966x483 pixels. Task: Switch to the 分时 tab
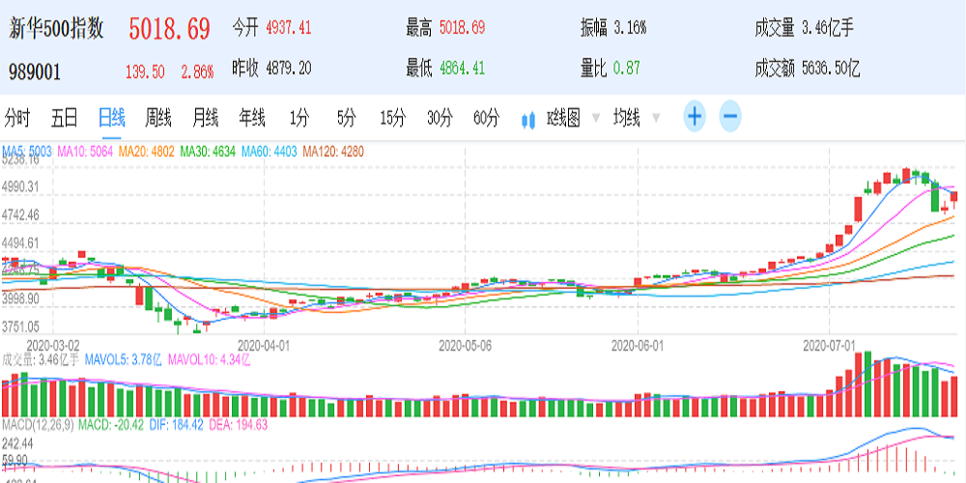point(17,119)
